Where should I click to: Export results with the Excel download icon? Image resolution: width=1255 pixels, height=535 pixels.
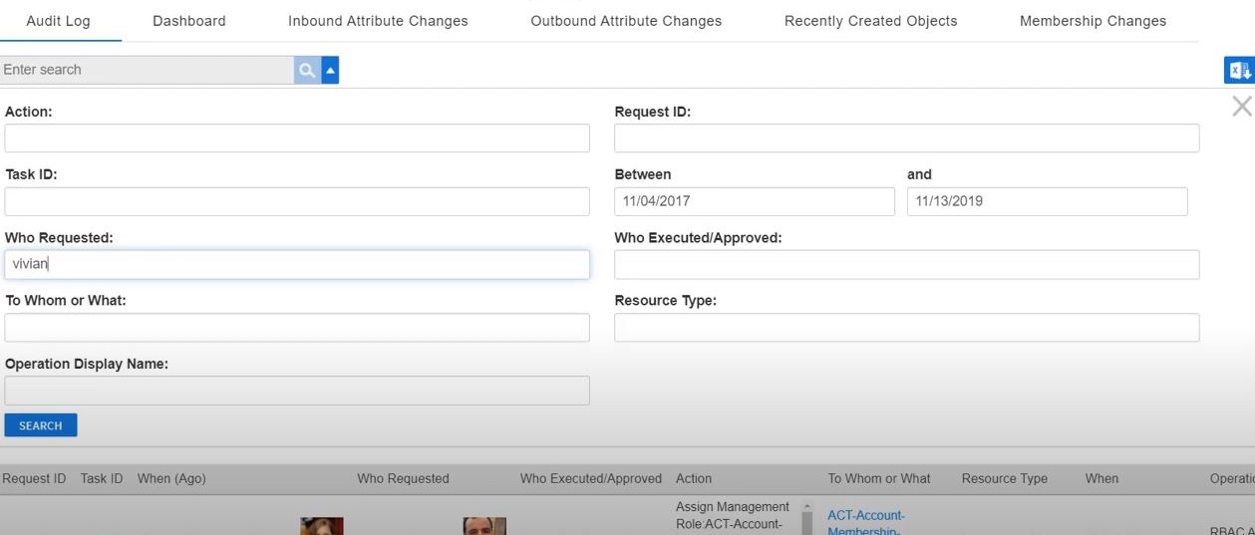coord(1239,70)
